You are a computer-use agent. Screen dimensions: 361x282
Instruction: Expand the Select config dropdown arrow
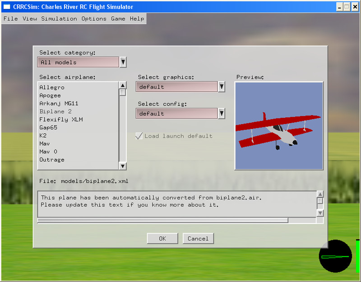pos(222,113)
